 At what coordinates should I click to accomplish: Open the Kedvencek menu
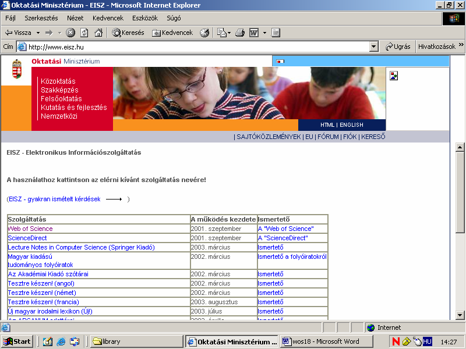108,18
